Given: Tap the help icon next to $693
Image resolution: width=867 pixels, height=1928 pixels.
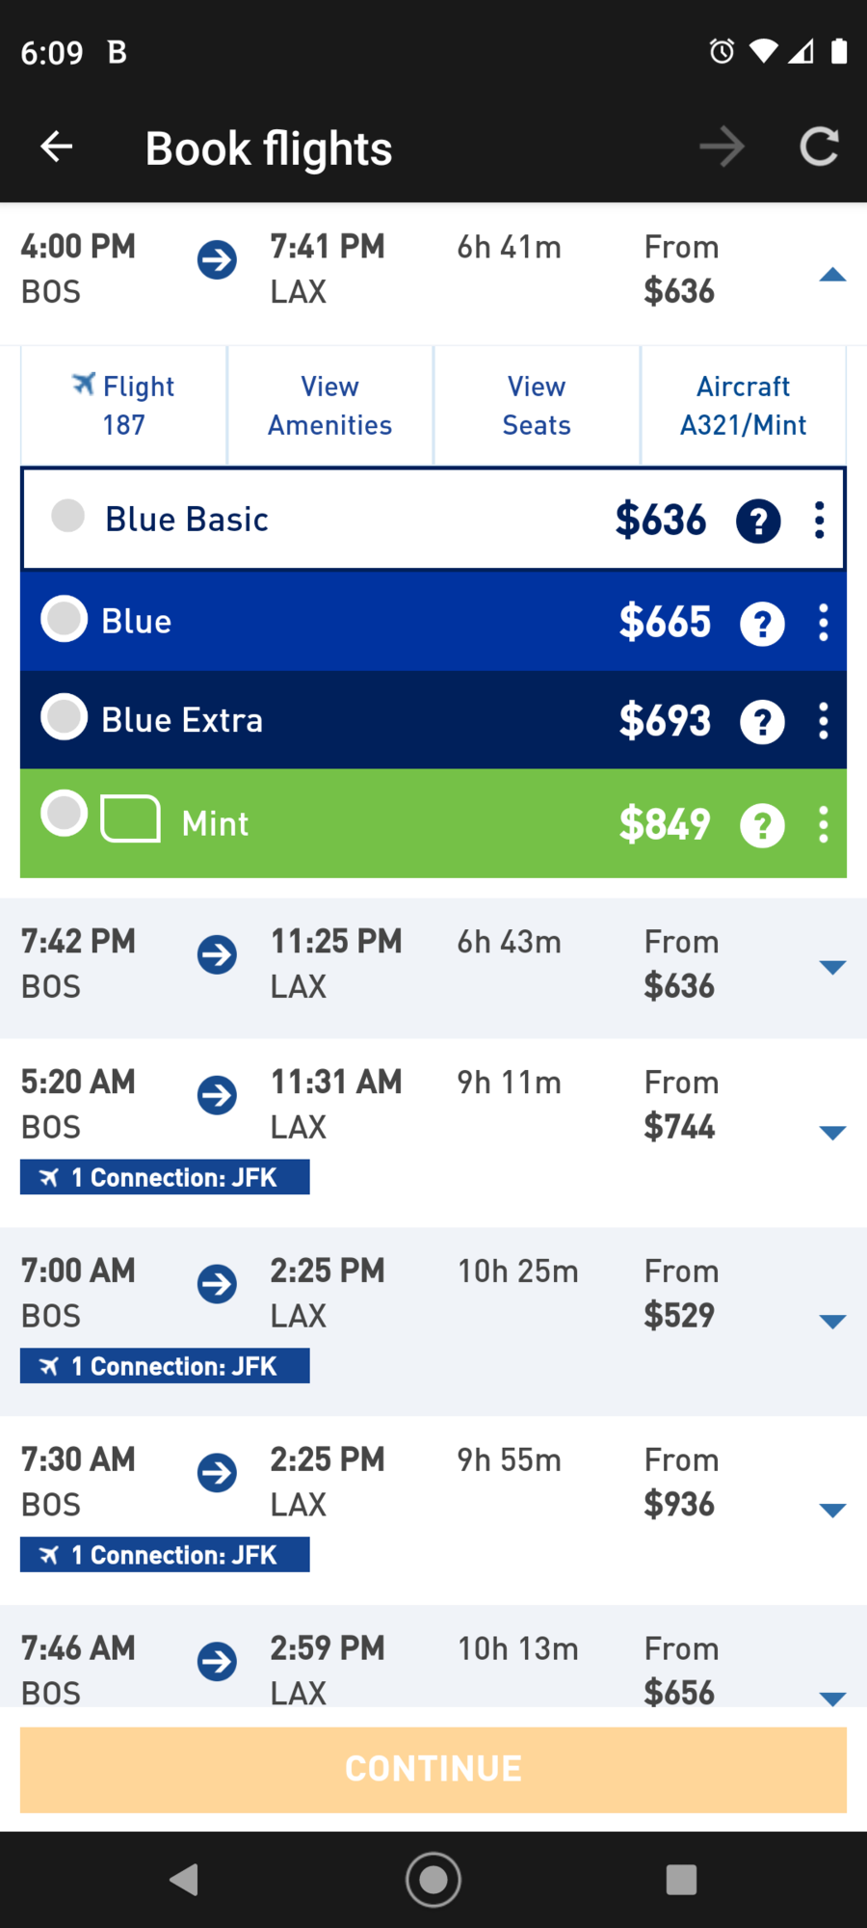Looking at the screenshot, I should (762, 722).
